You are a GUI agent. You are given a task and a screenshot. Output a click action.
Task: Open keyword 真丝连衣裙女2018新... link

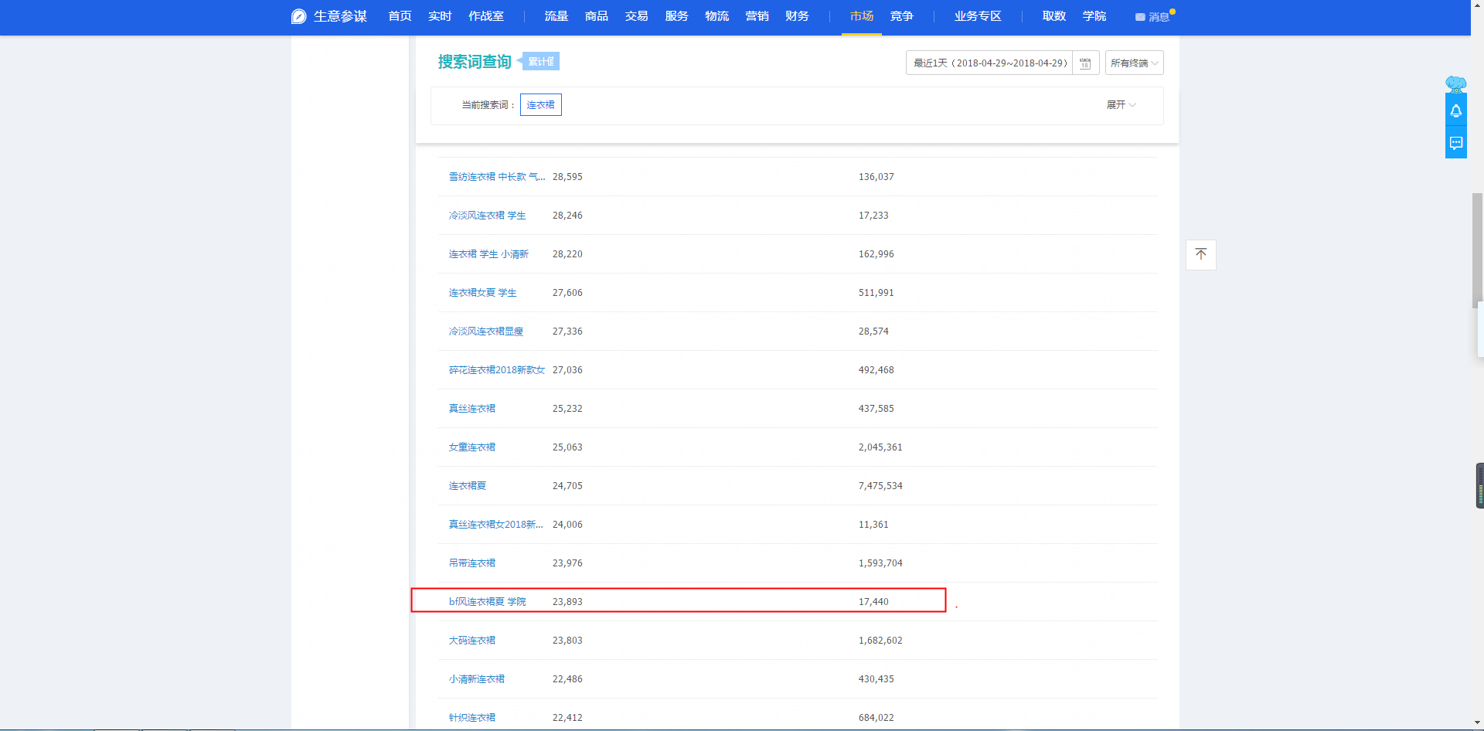click(x=495, y=525)
